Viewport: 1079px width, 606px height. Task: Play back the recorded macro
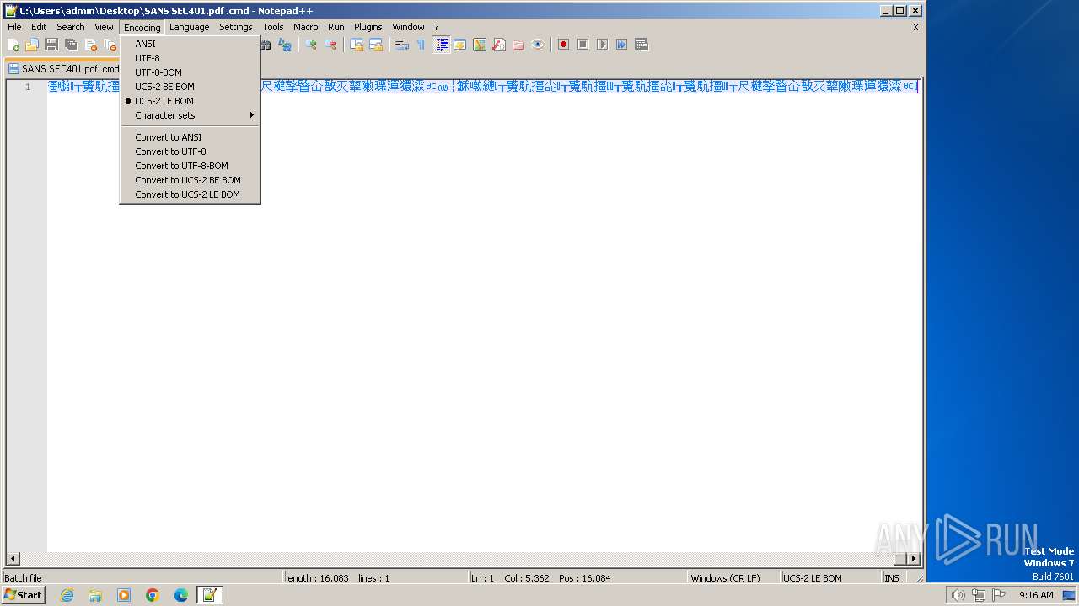(602, 45)
